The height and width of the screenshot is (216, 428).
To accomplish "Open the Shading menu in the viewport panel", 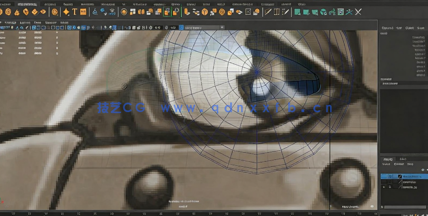I will pyautogui.click(x=25, y=22).
